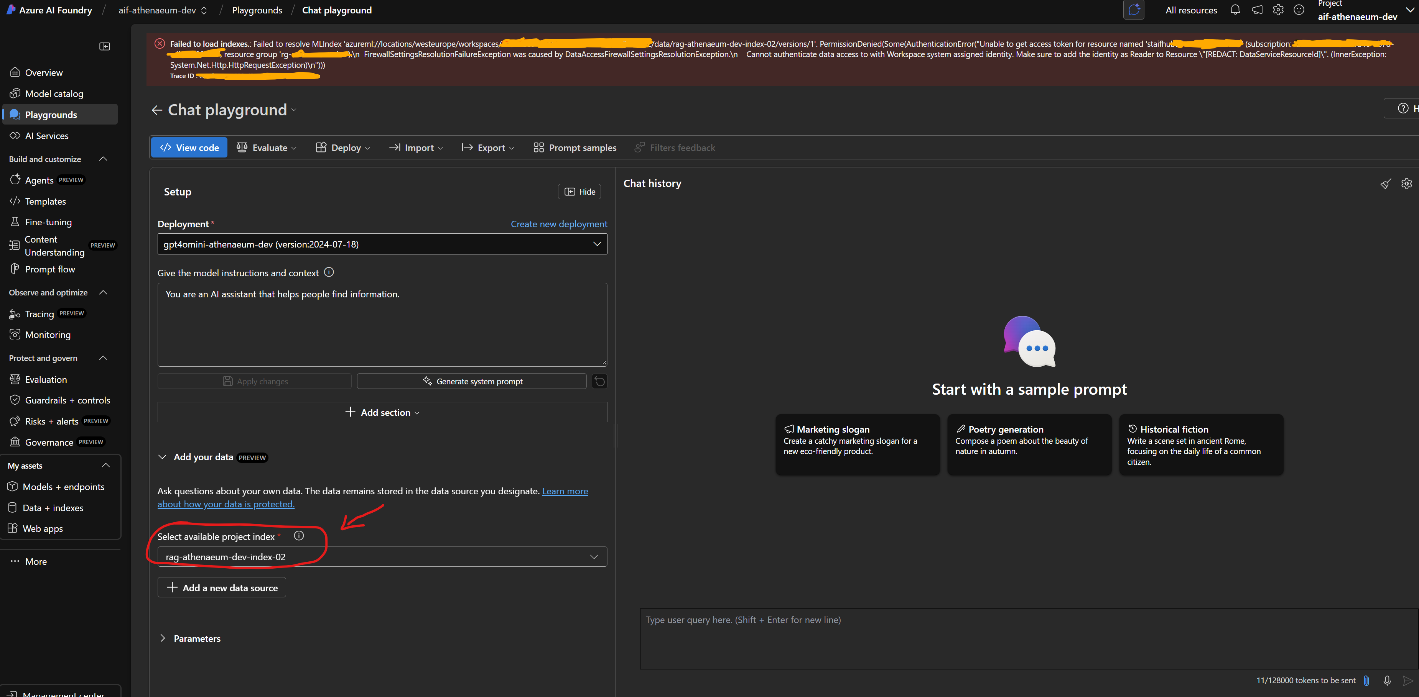
Task: Open notifications bell icon
Action: [1235, 10]
